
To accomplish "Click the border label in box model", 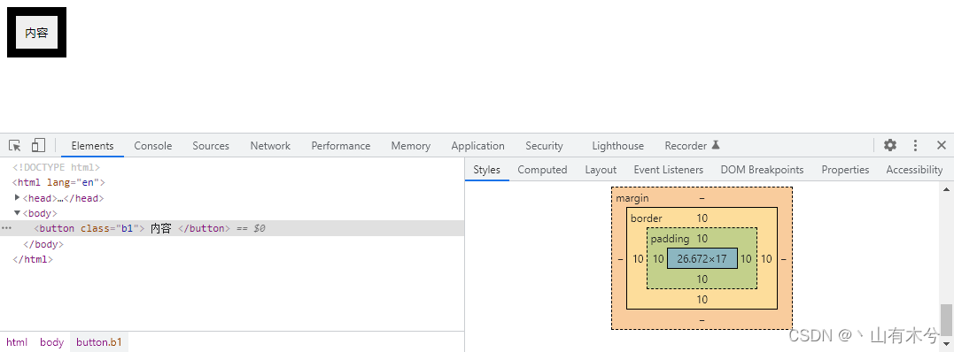I will coord(646,218).
